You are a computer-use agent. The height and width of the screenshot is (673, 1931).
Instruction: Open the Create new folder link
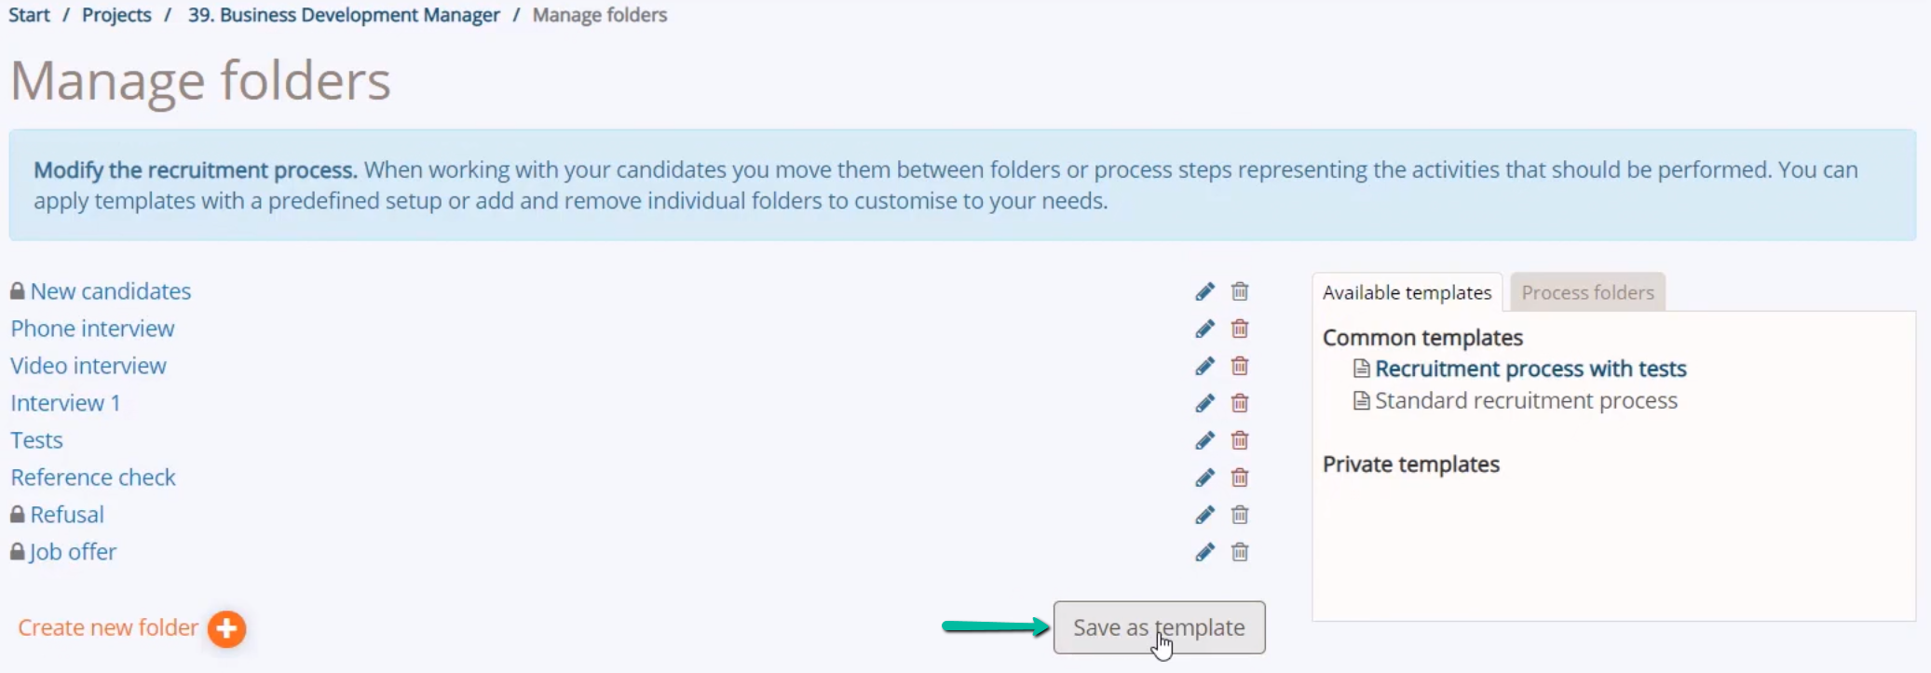(x=108, y=627)
